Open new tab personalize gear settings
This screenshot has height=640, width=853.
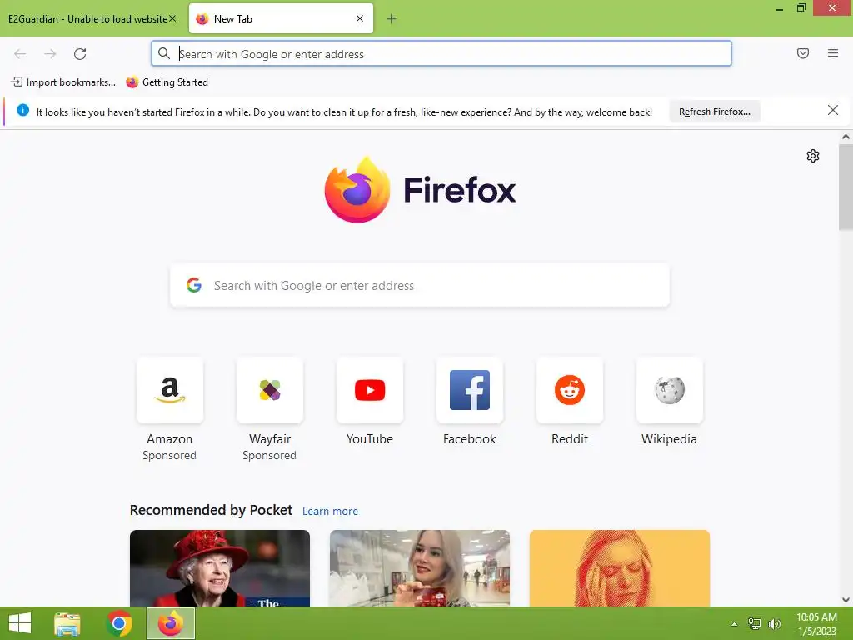click(813, 156)
